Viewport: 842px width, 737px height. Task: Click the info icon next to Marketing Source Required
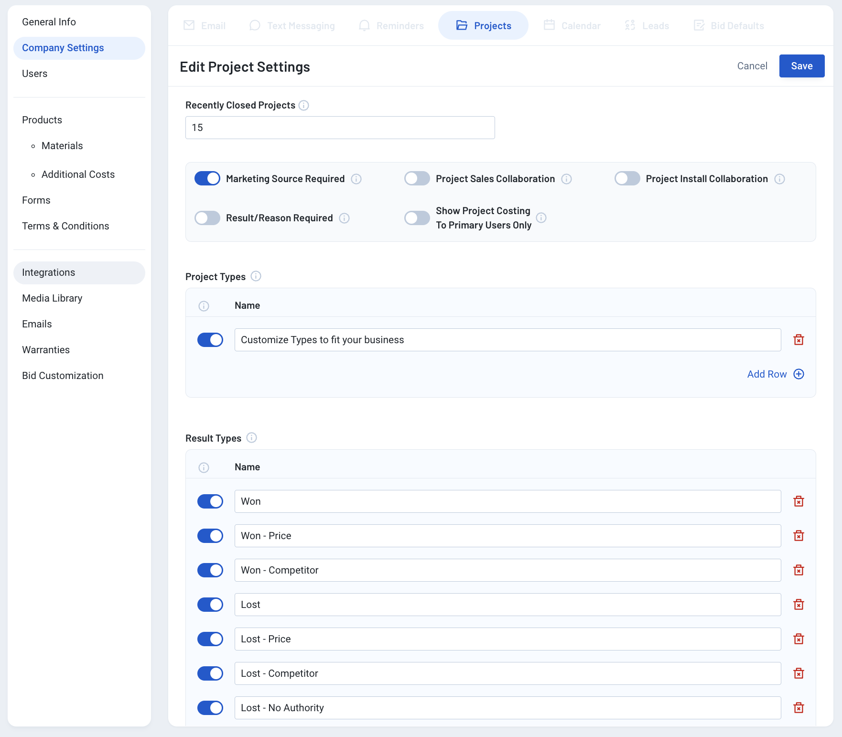pos(356,179)
